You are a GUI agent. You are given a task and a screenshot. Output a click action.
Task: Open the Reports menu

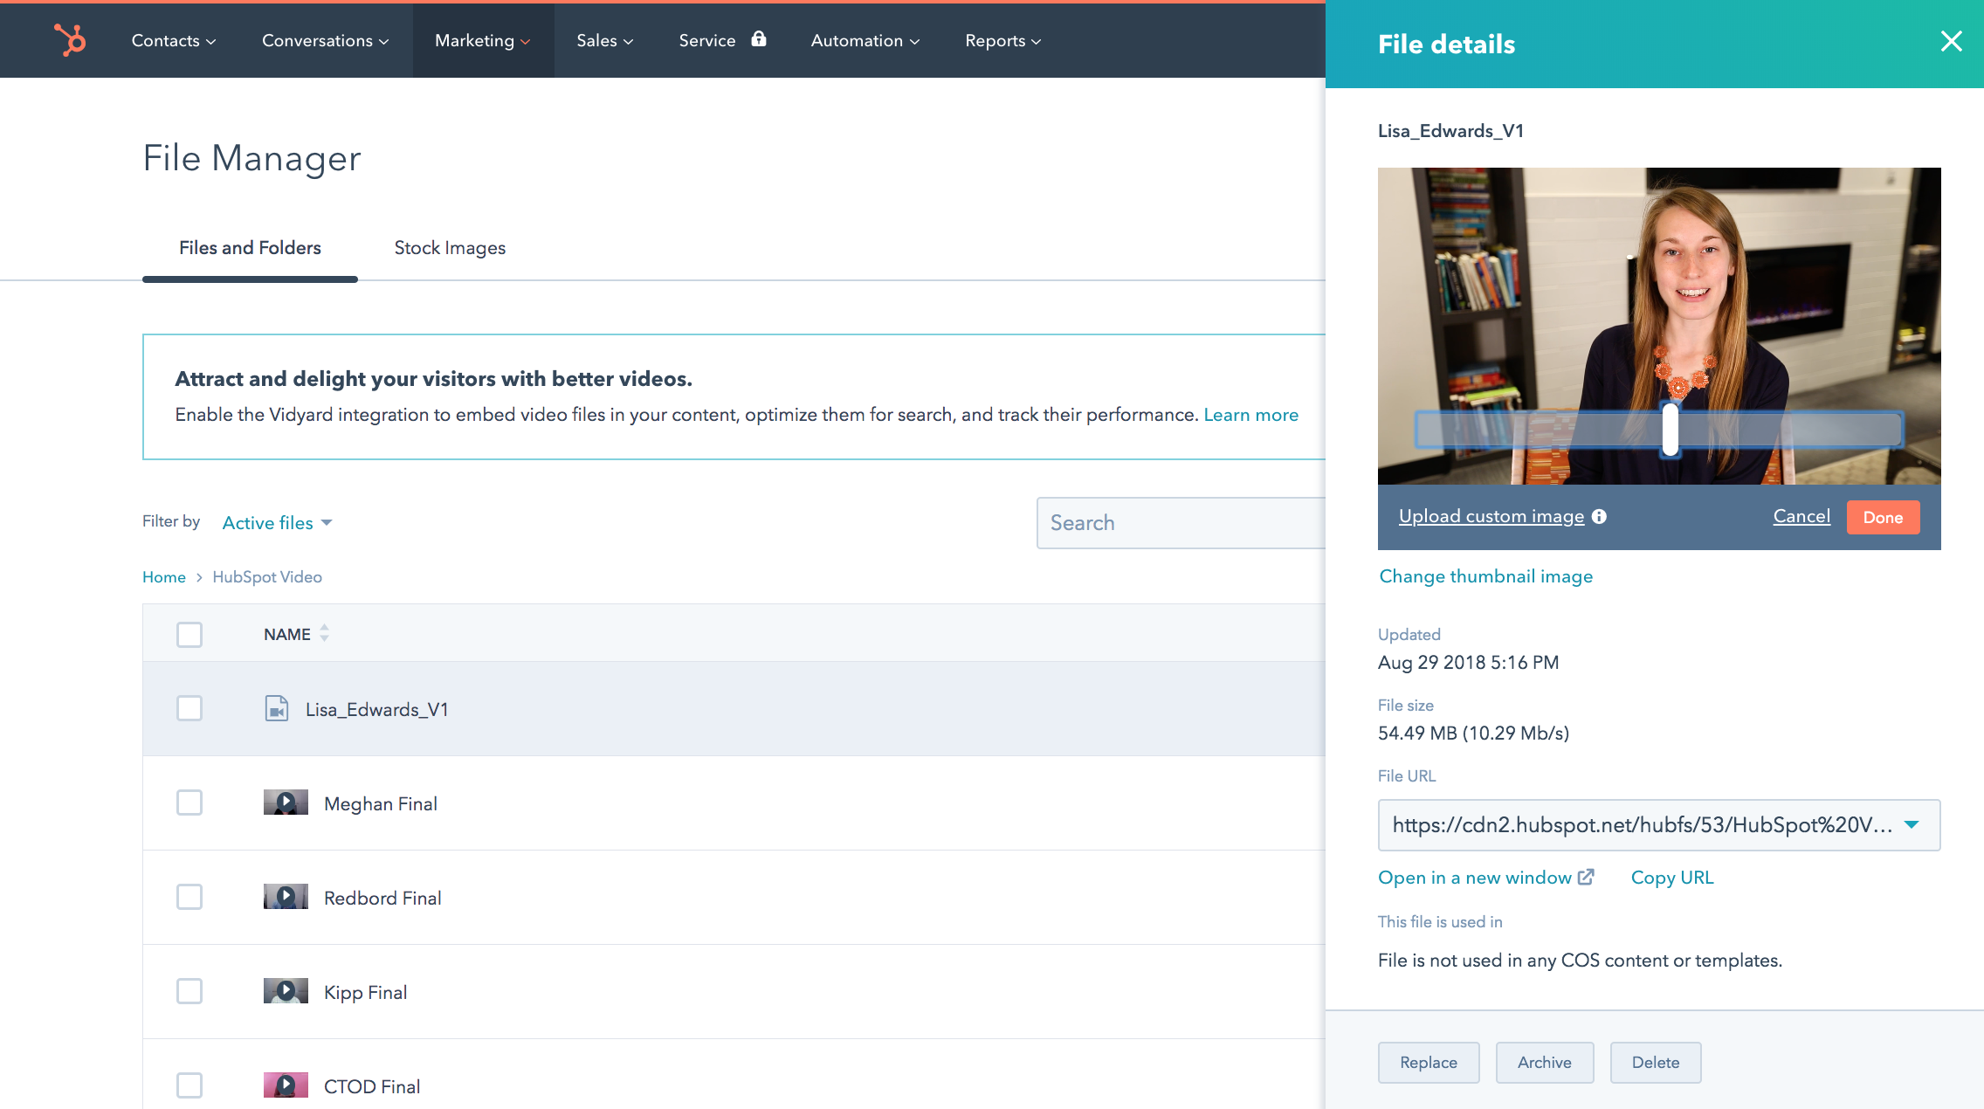pyautogui.click(x=1001, y=40)
